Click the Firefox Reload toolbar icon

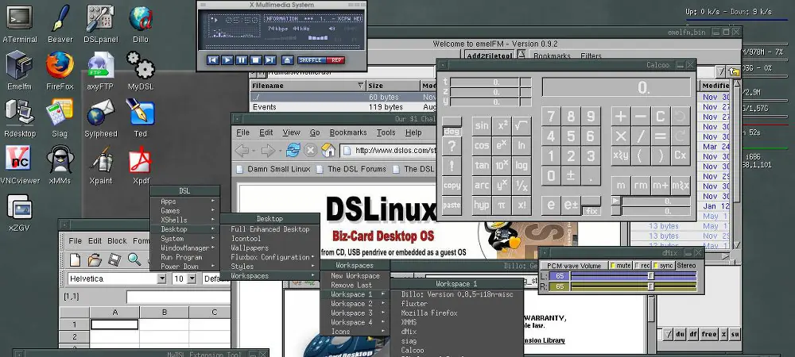pos(293,150)
